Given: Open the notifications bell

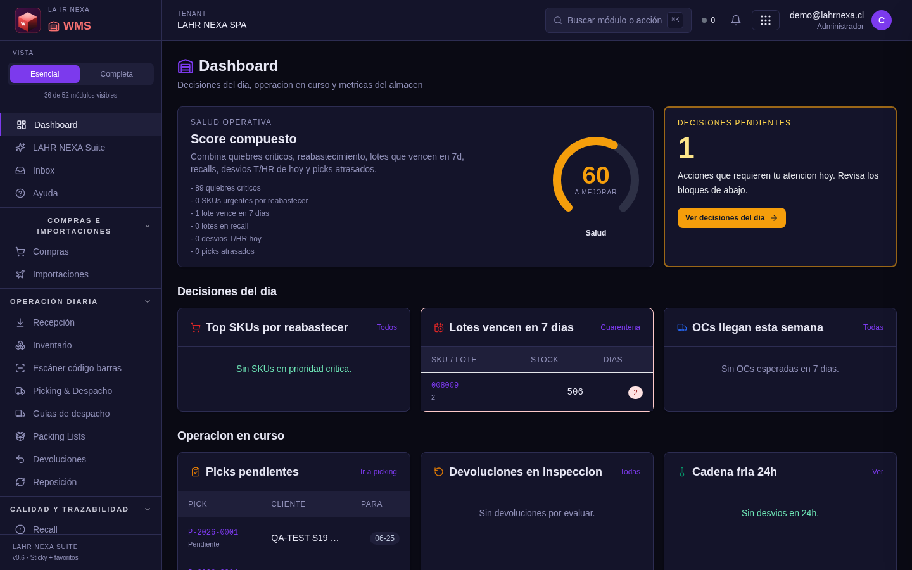Looking at the screenshot, I should click(x=736, y=20).
